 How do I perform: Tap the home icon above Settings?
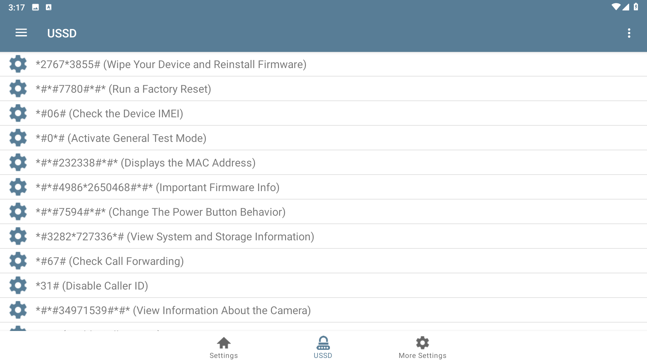point(223,342)
